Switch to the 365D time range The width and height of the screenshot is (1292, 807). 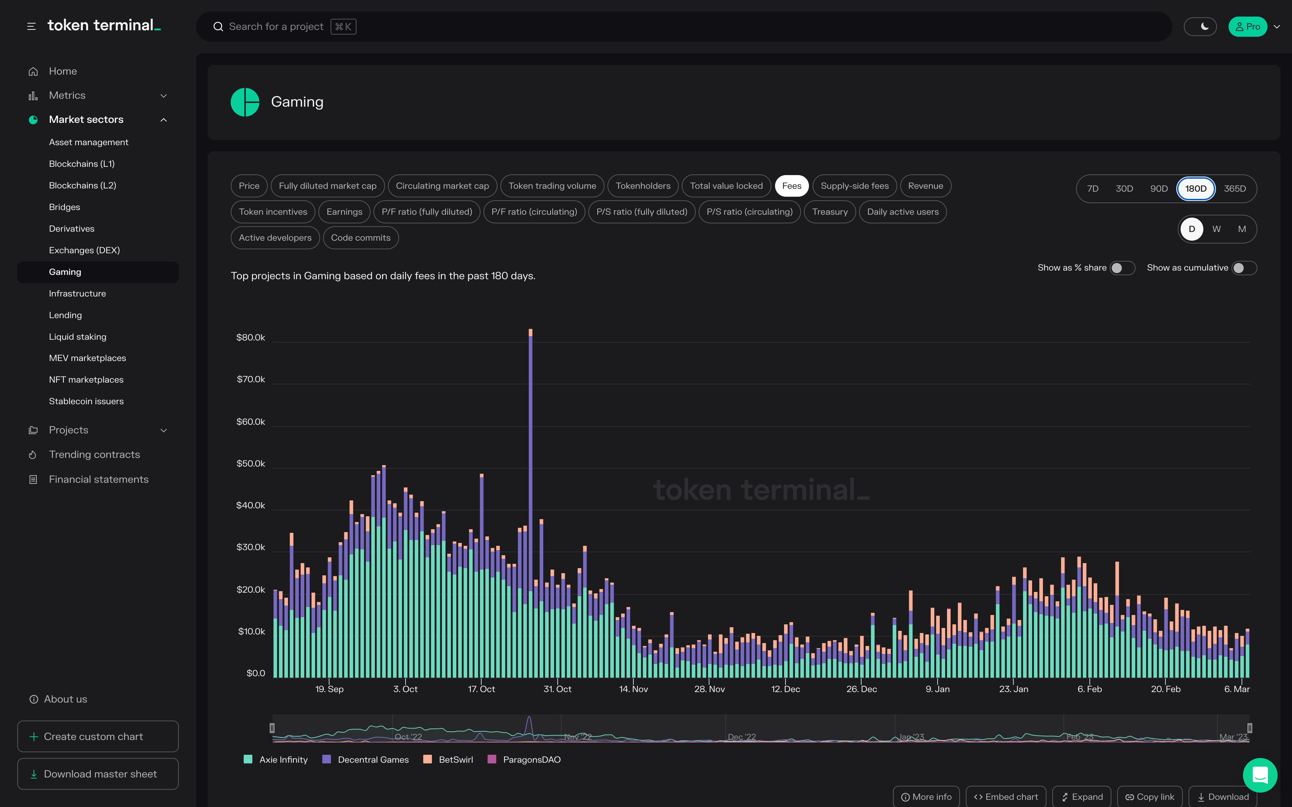point(1234,188)
